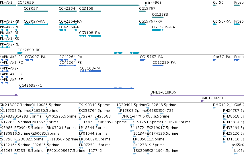Select EST GH22848.5prime
This screenshot has height=155, width=244.
click(161, 105)
